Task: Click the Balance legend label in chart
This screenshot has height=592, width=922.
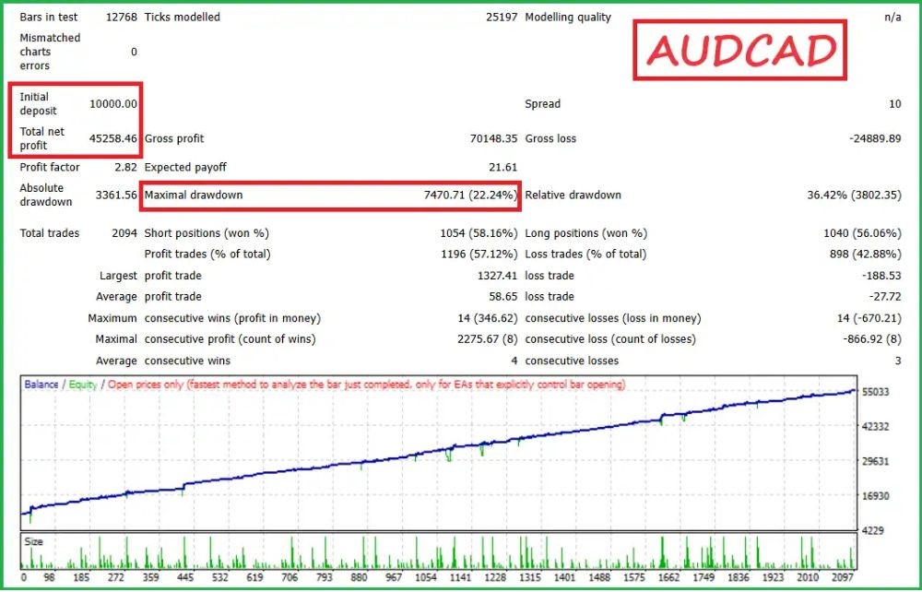Action: point(41,385)
